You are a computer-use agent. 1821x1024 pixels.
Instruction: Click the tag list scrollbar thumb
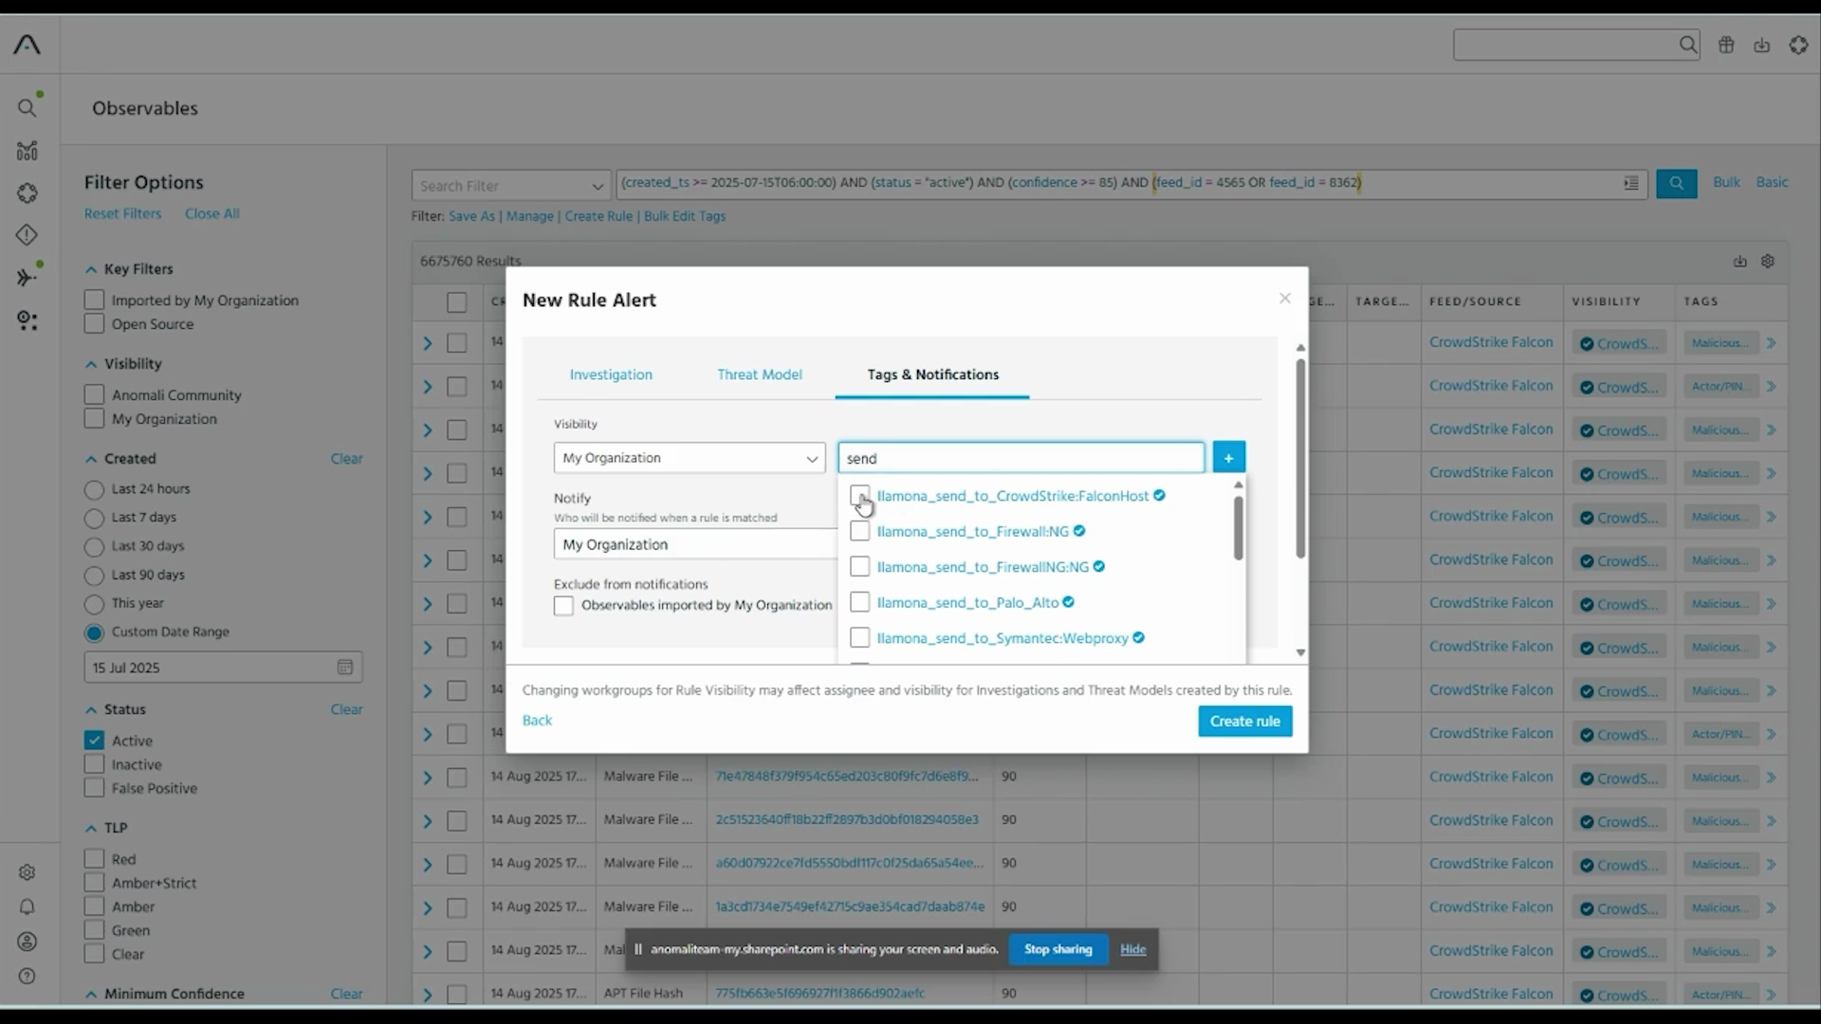1238,528
